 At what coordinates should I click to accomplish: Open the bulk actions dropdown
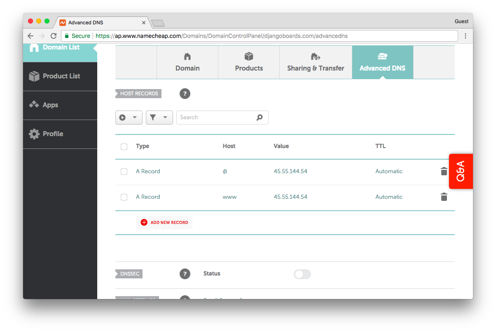coord(129,118)
